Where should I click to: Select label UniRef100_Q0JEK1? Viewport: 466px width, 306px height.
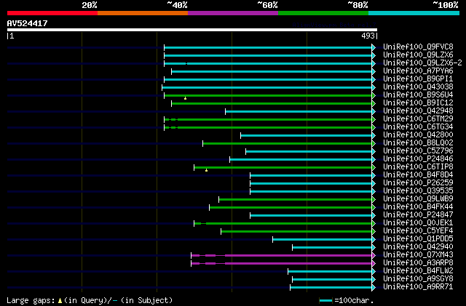click(418, 223)
